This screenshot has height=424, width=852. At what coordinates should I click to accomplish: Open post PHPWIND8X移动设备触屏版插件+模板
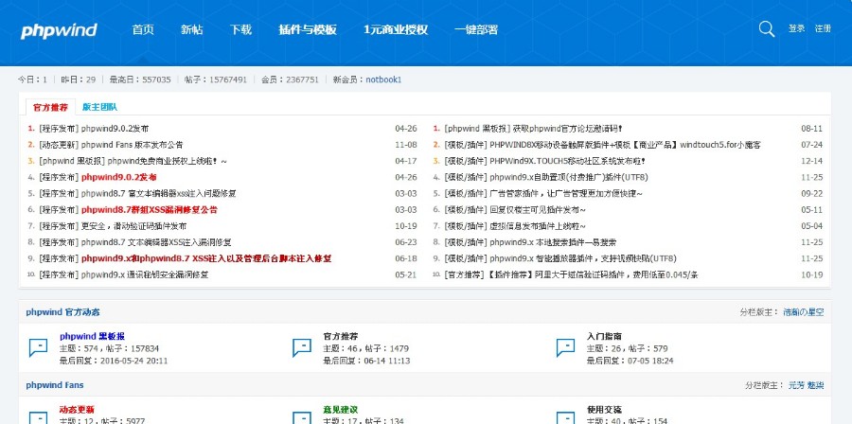pos(625,145)
